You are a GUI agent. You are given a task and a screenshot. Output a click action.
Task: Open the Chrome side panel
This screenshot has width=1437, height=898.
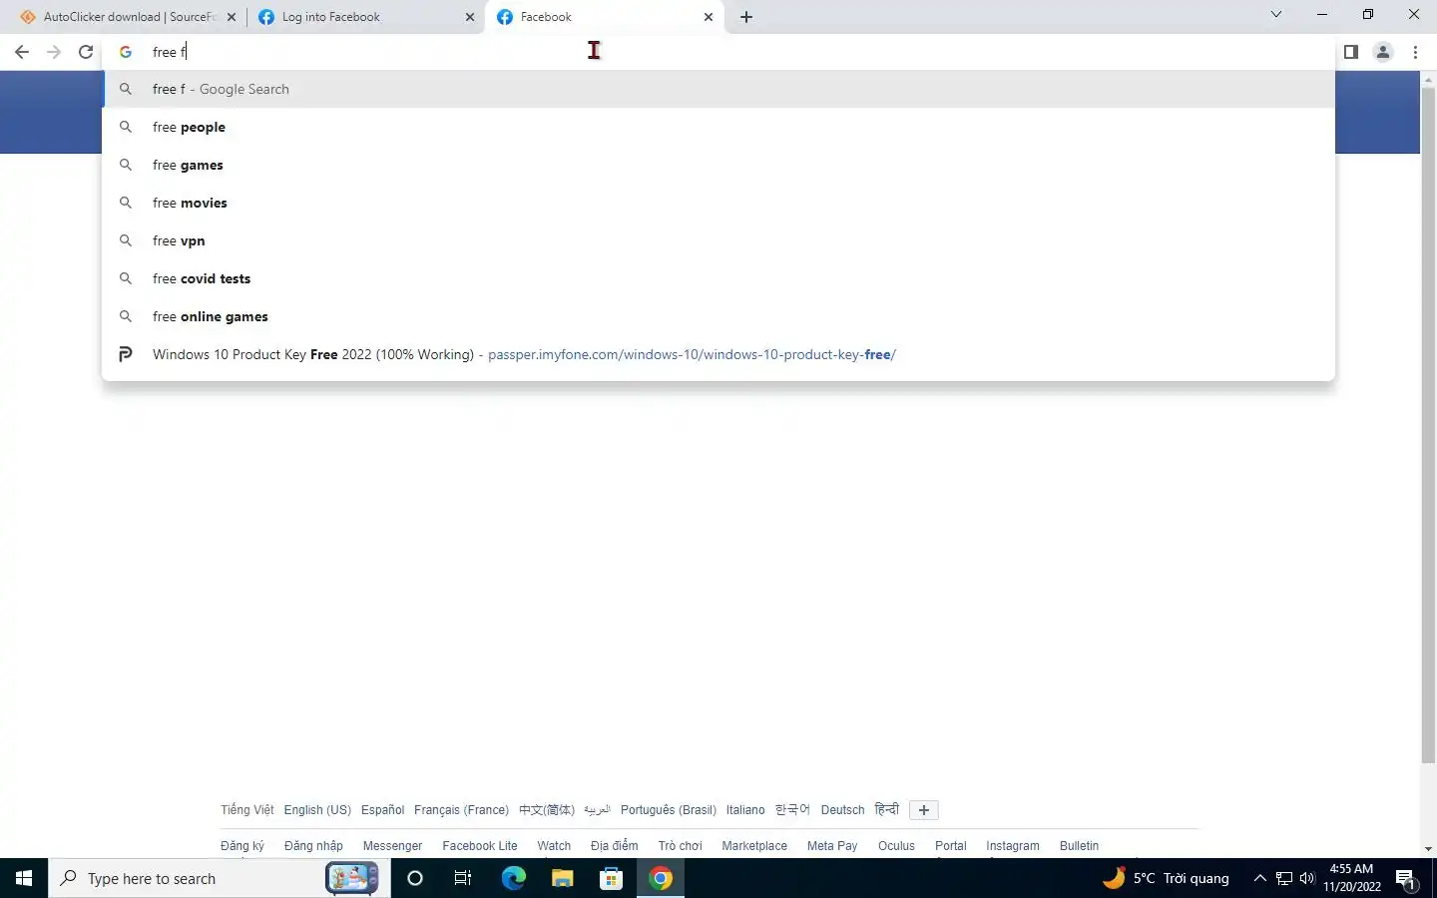point(1351,52)
